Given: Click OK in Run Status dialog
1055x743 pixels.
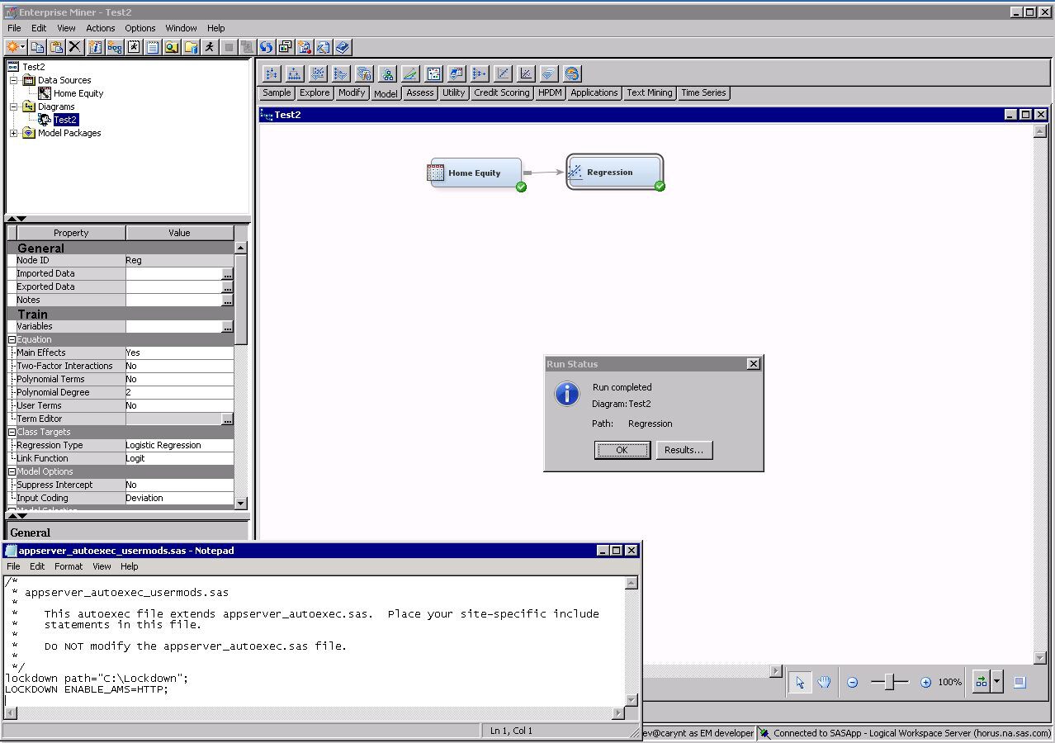Looking at the screenshot, I should coord(622,450).
